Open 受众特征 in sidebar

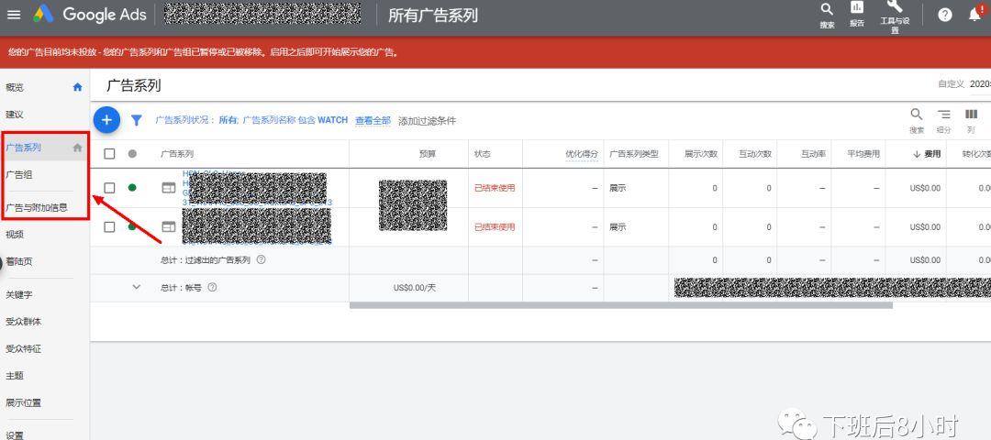tap(23, 348)
